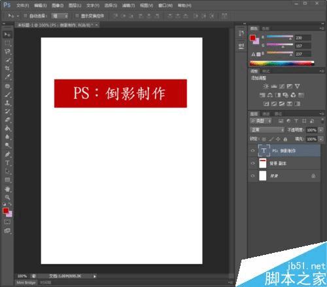Open the 编辑(E) menu
Image resolution: width=327 pixels, height=287 pixels.
(x=41, y=5)
